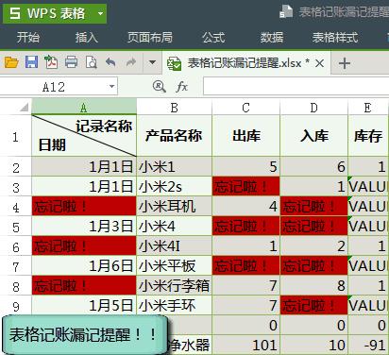Select cell with value 101
Viewport: 389px width, 355px height.
tap(245, 345)
